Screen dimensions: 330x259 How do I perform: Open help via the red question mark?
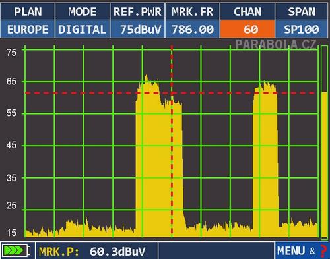tap(323, 250)
